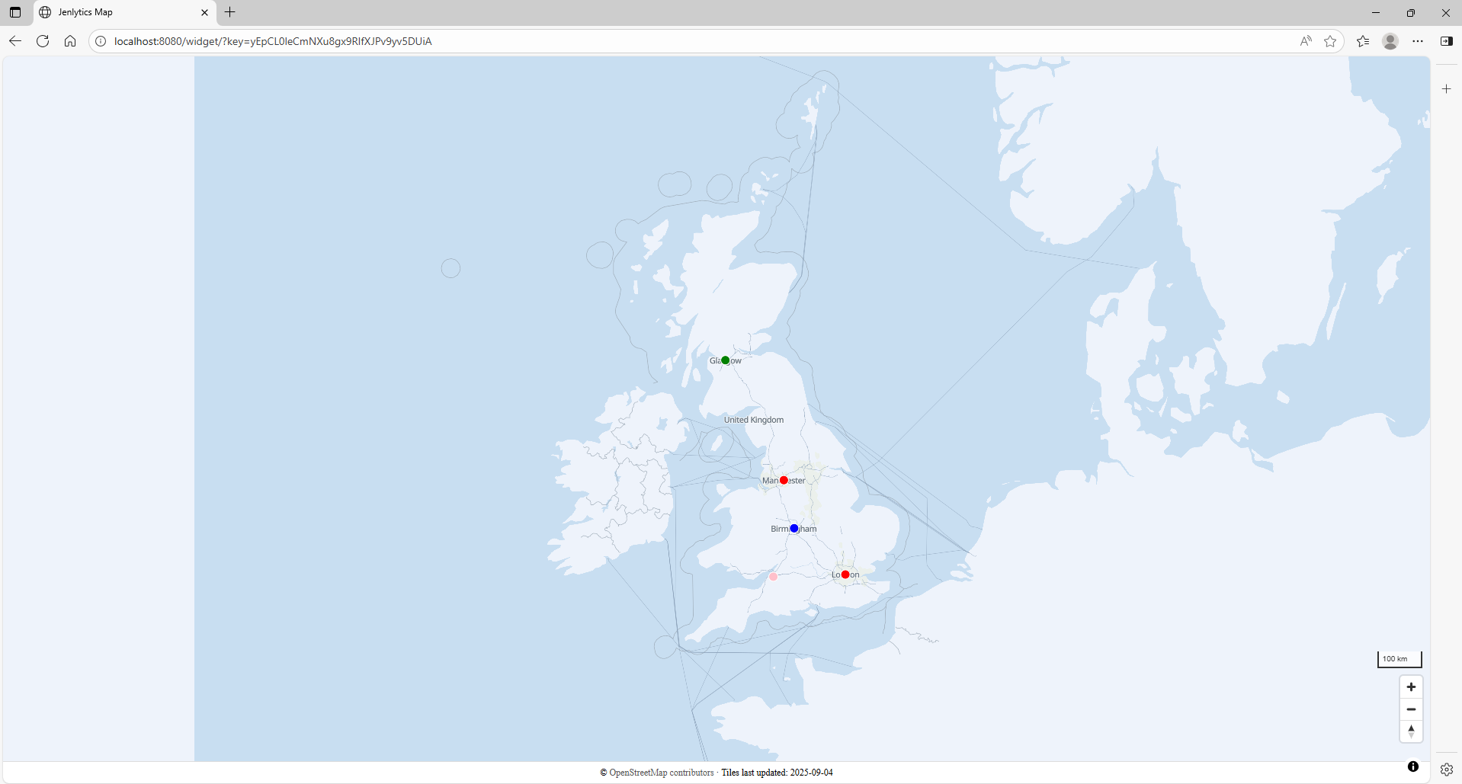This screenshot has width=1462, height=784.
Task: Follow the OpenStreetMap contributors link
Action: [x=659, y=772]
